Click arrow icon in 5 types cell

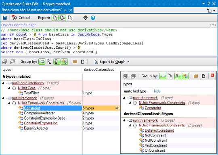[x=117, y=108]
